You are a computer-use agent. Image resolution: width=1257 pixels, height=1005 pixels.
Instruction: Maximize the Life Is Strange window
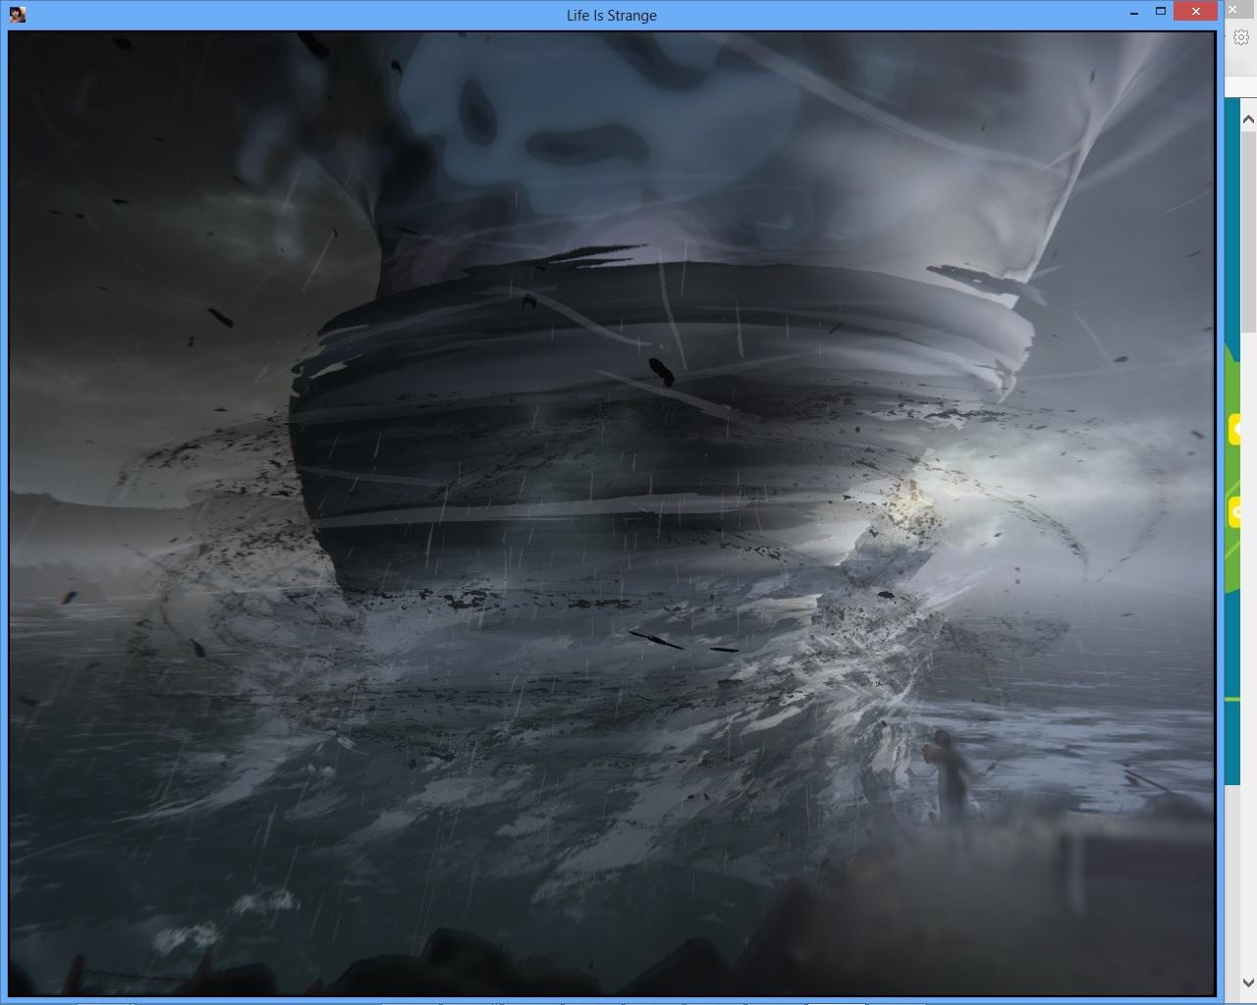[x=1160, y=12]
